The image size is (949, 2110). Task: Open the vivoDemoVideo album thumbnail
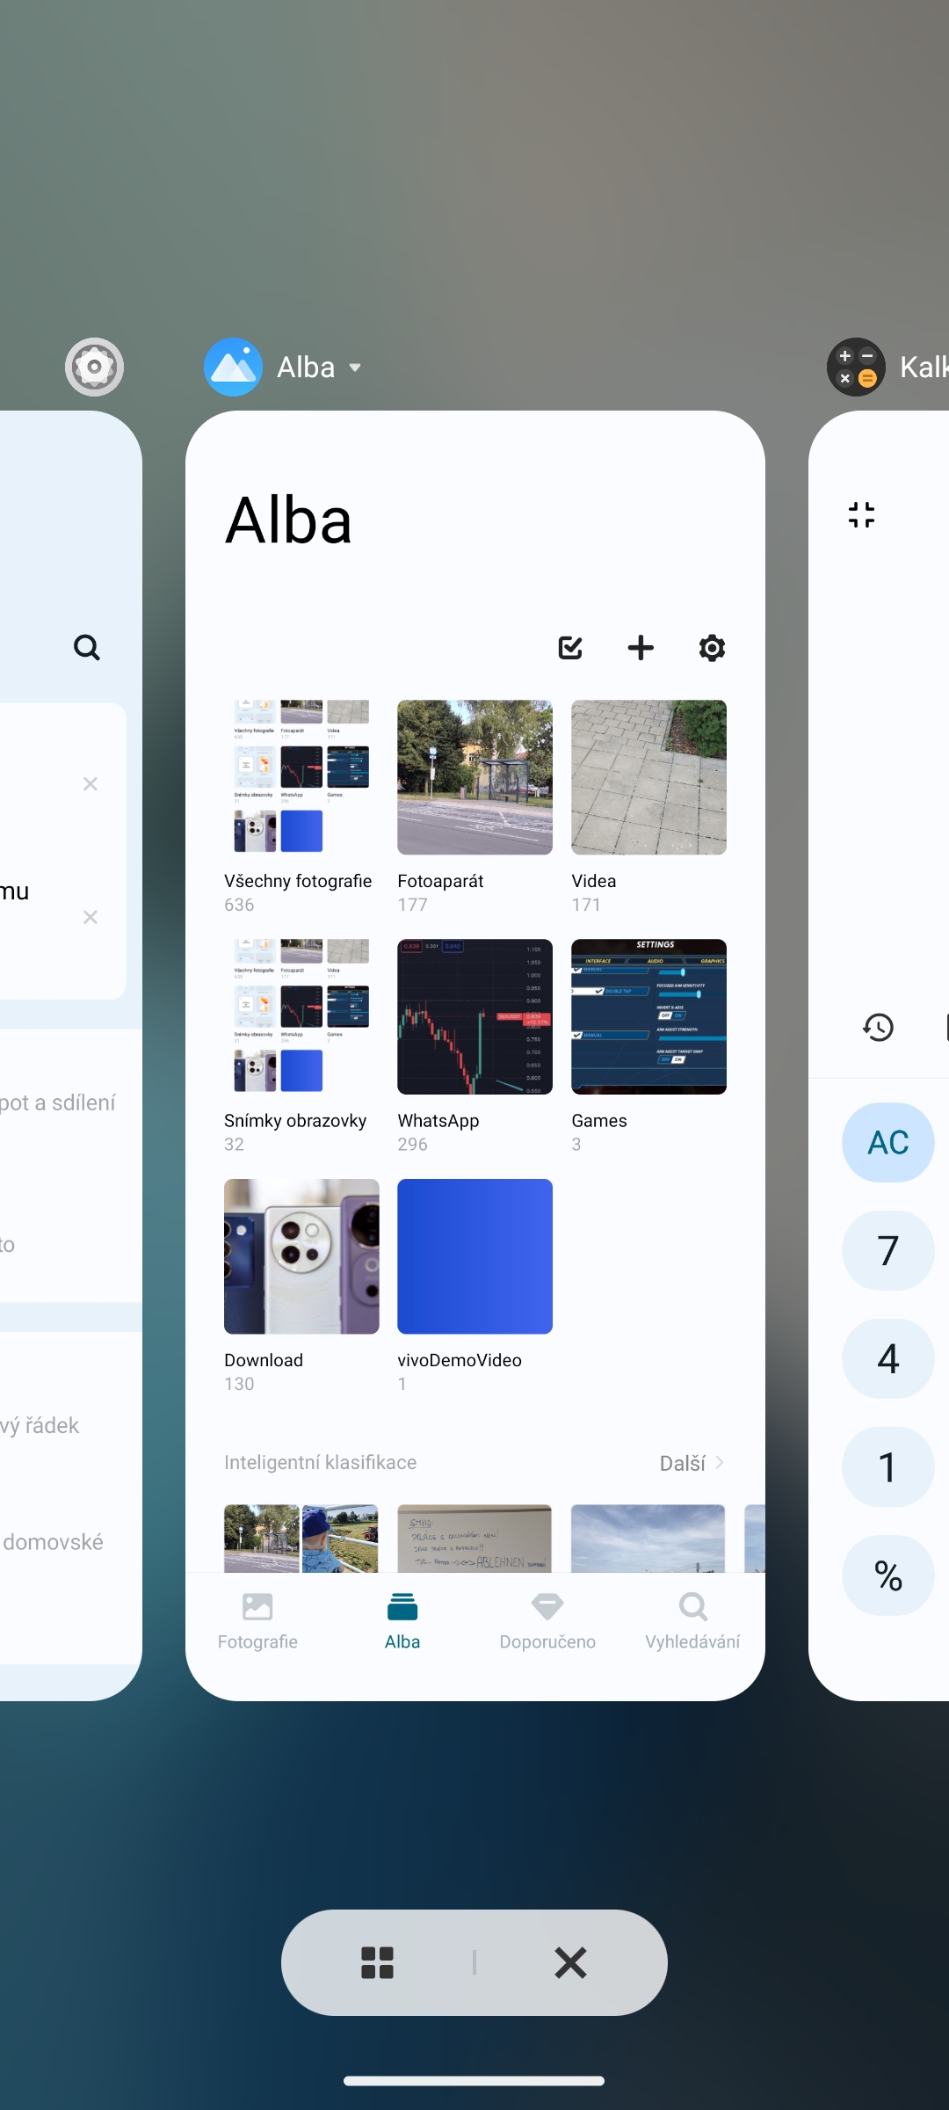click(474, 1256)
